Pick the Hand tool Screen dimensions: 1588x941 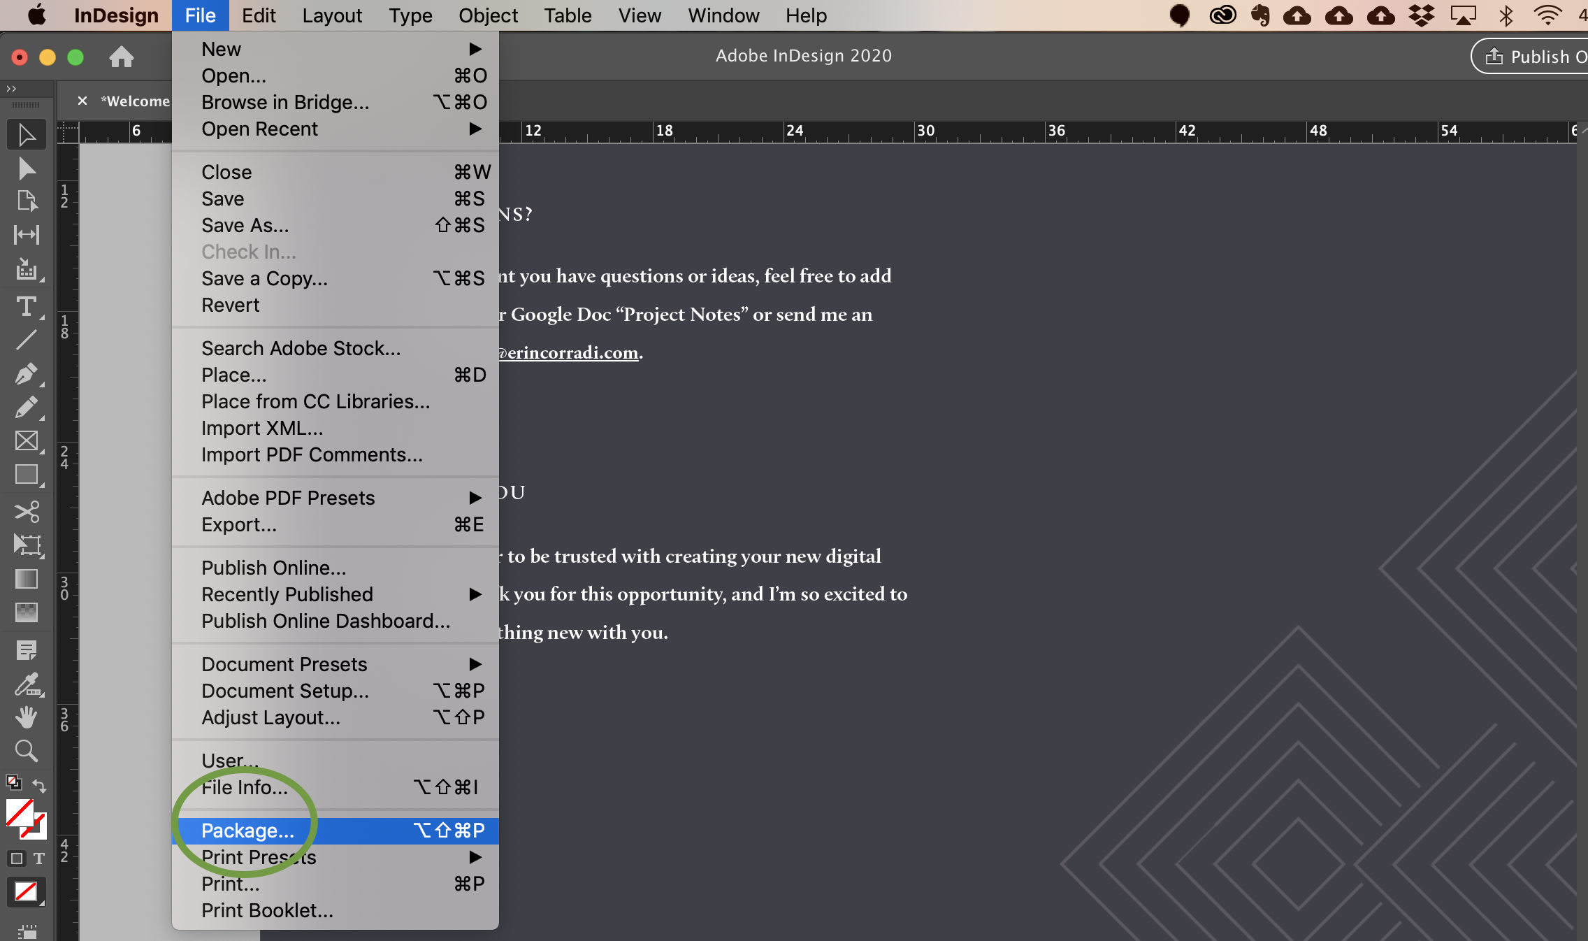coord(27,717)
